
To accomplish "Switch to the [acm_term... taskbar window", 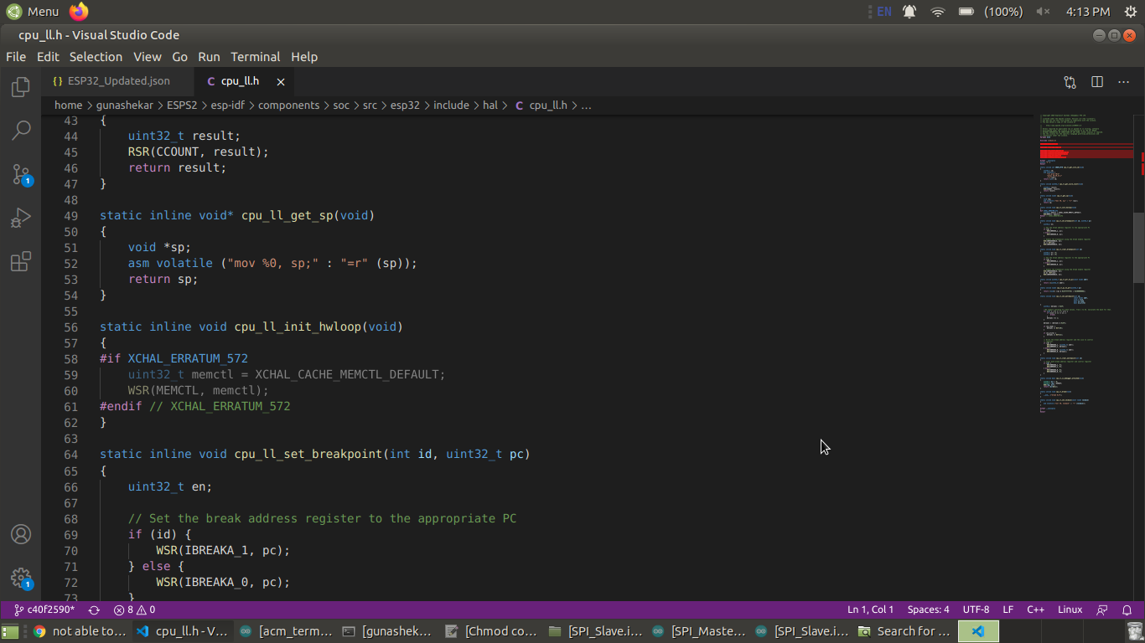I will click(x=287, y=631).
